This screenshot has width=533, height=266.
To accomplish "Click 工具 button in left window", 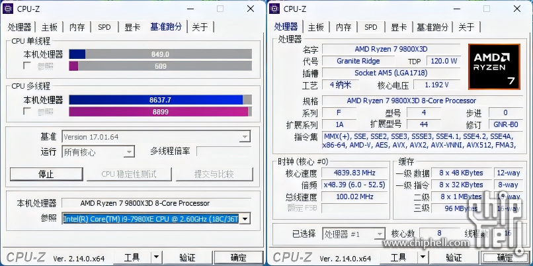I will pos(132,257).
